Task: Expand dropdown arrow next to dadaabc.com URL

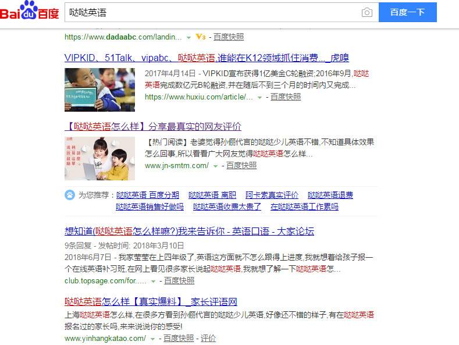Action: (x=189, y=37)
